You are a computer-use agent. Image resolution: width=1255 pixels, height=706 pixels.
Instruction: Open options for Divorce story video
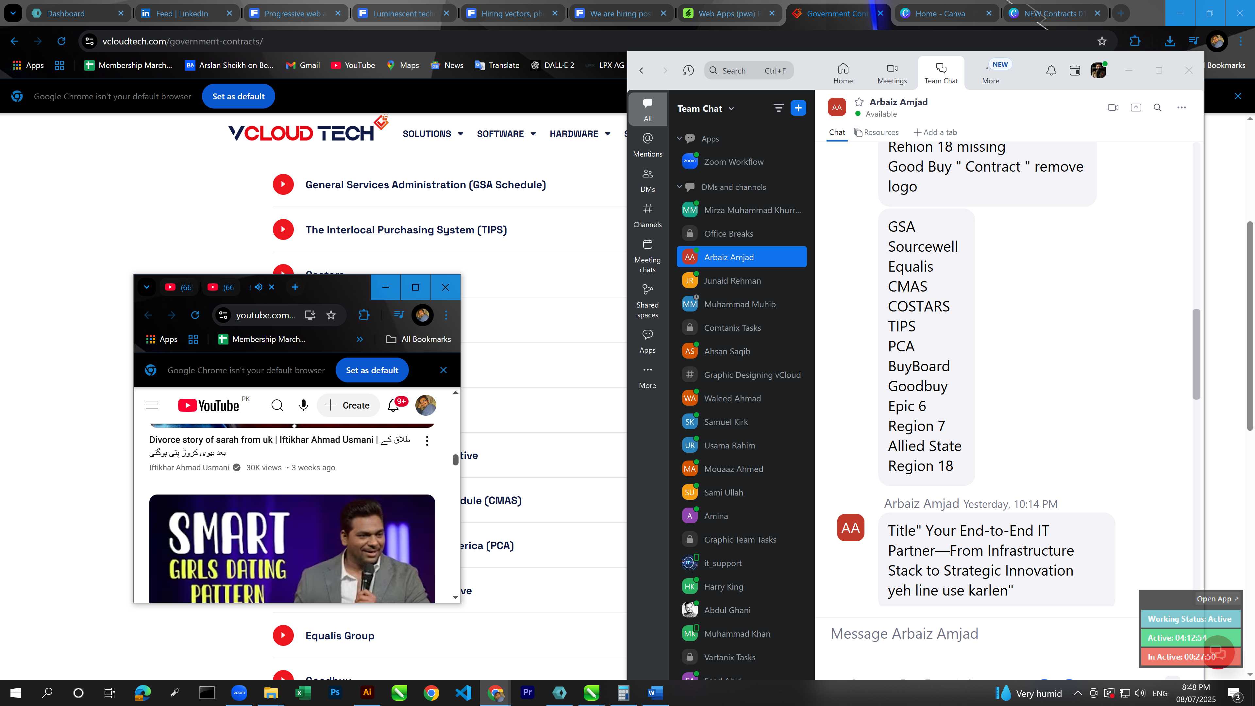[x=427, y=441]
